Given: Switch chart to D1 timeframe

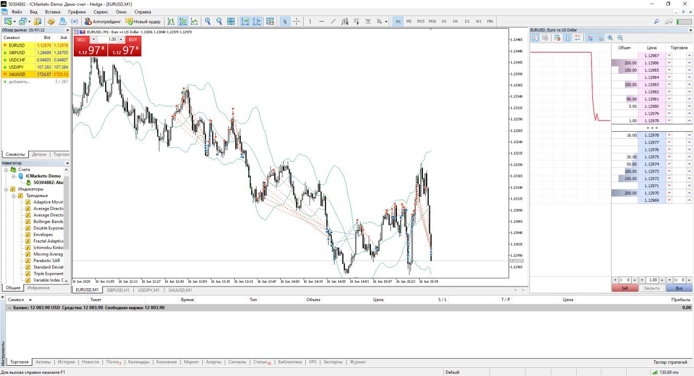Looking at the screenshot, I should click(x=467, y=22).
